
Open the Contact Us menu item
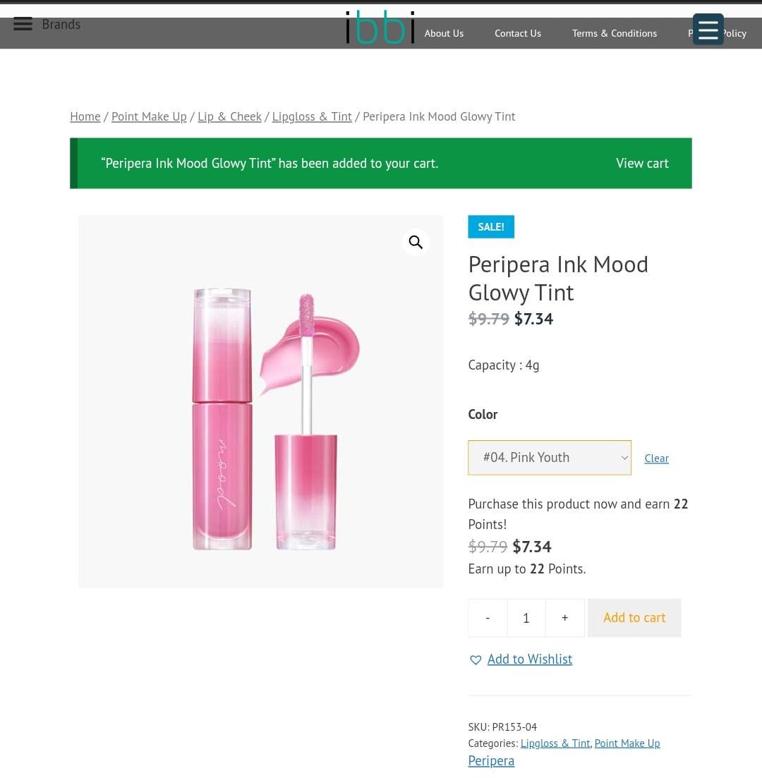518,33
